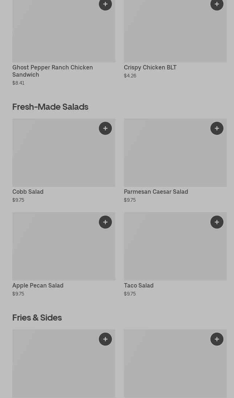Add first Fries & Sides item

[x=105, y=339]
